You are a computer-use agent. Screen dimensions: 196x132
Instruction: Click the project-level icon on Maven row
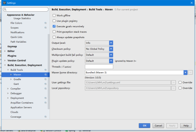pyautogui.click(x=46, y=75)
